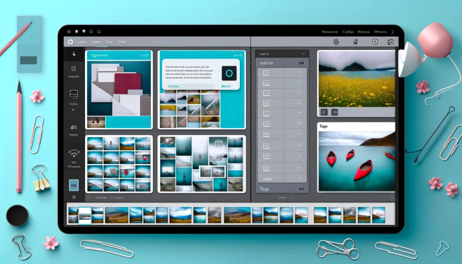Viewport: 462px width, 264px height.
Task: Click the bowtie icon next to the Tage footer
Action: click(301, 189)
